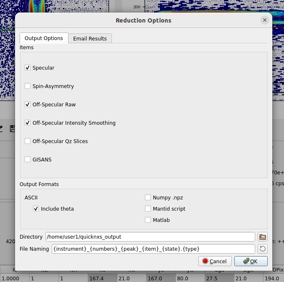Select the Output Options tab
The image size is (284, 282).
pyautogui.click(x=44, y=38)
